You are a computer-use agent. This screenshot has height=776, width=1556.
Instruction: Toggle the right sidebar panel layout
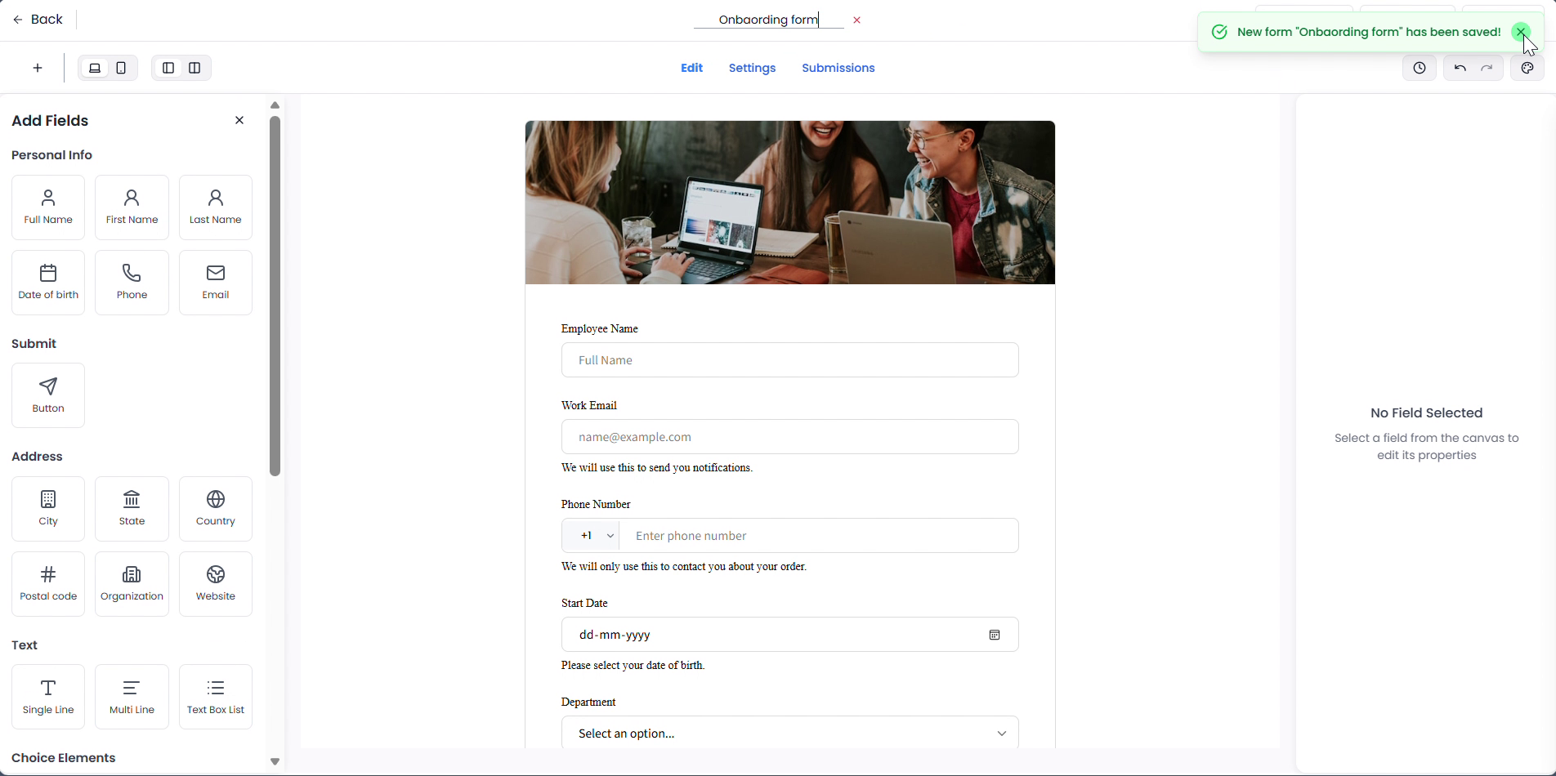point(194,69)
